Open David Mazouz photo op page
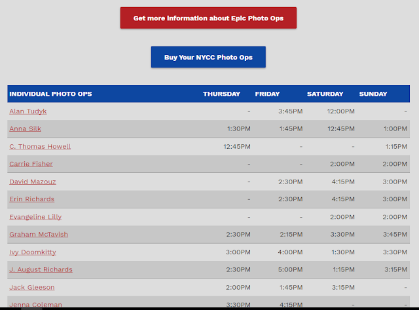 click(32, 182)
